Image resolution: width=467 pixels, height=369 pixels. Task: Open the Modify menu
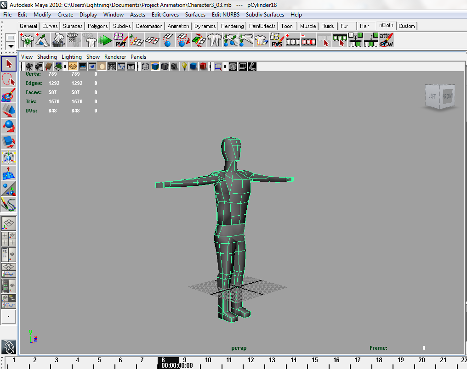coord(42,15)
